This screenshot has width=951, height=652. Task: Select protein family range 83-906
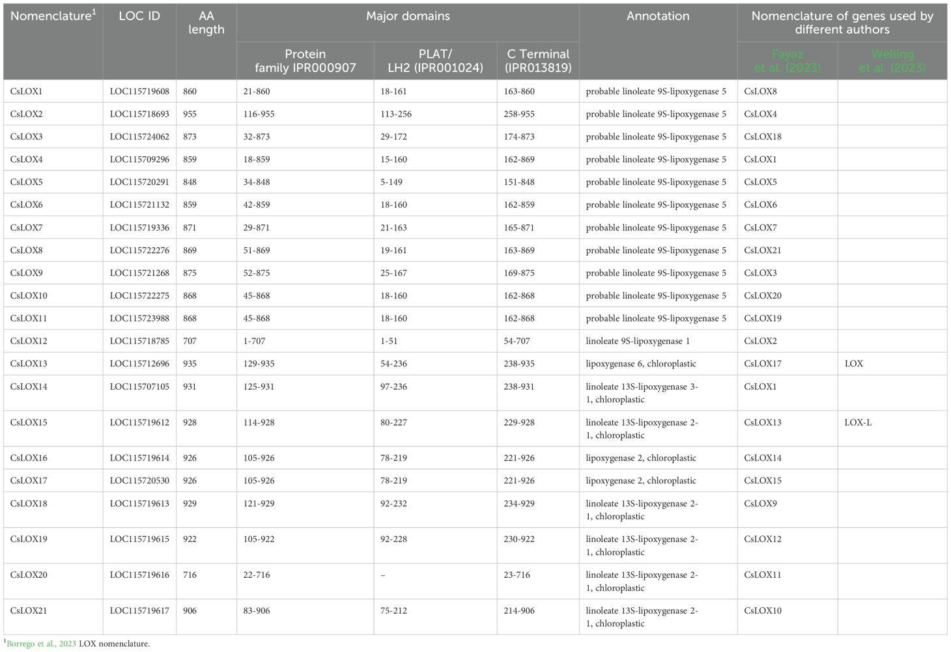click(257, 611)
